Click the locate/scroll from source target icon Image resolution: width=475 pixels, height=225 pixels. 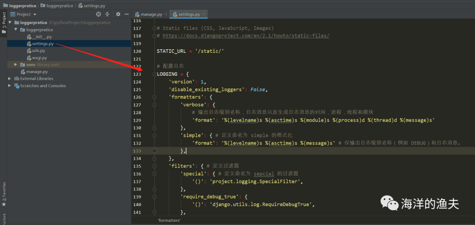[x=99, y=14]
